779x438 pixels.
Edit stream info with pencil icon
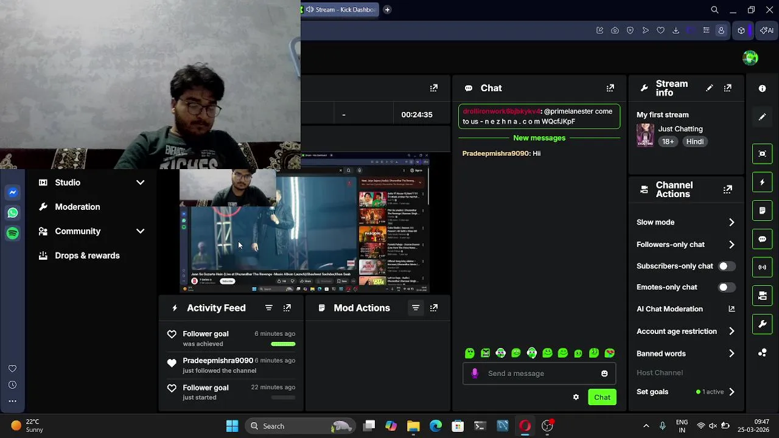pos(709,88)
